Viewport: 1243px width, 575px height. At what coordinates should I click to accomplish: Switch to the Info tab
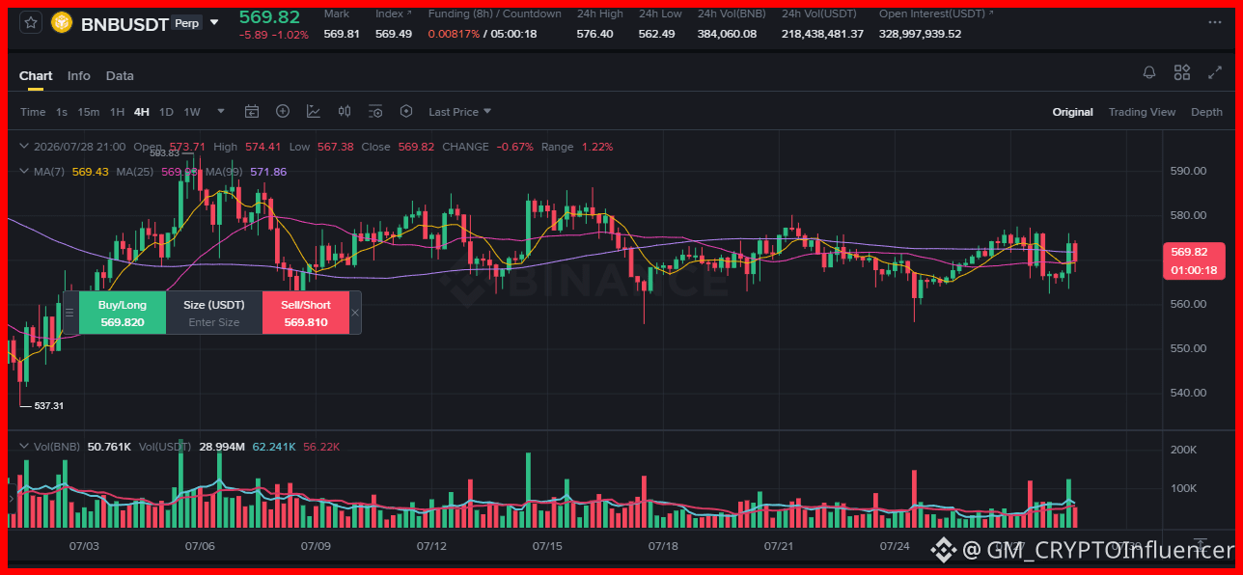[x=79, y=75]
